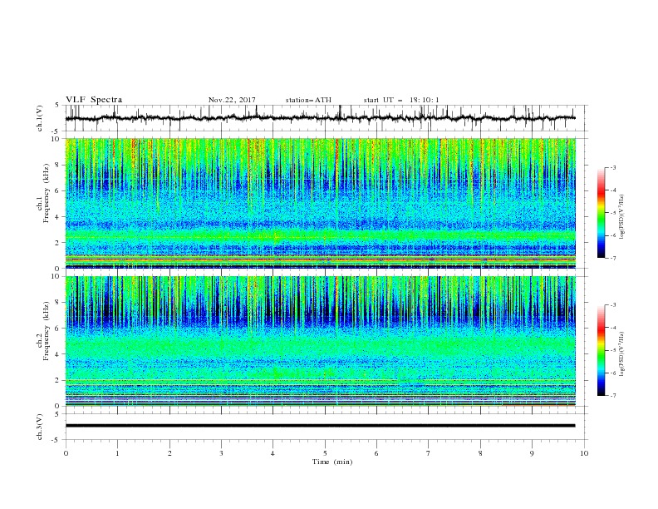Click the 'start UT = 18:10:1' label
Screen dimensions: 658x509
(401, 100)
